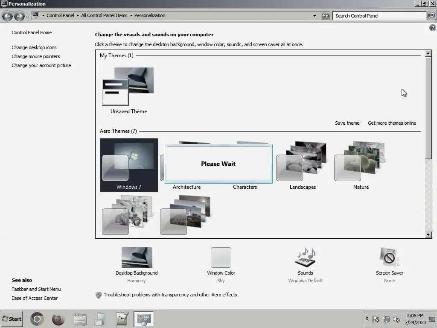Click Personalization in the breadcrumb
Screen dimensions: 437x328
(x=150, y=15)
